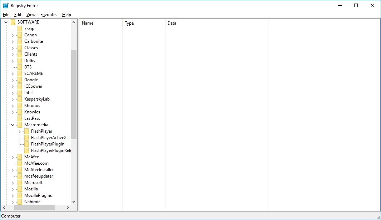Sort by the Name column header
381x220 pixels.
(101, 23)
